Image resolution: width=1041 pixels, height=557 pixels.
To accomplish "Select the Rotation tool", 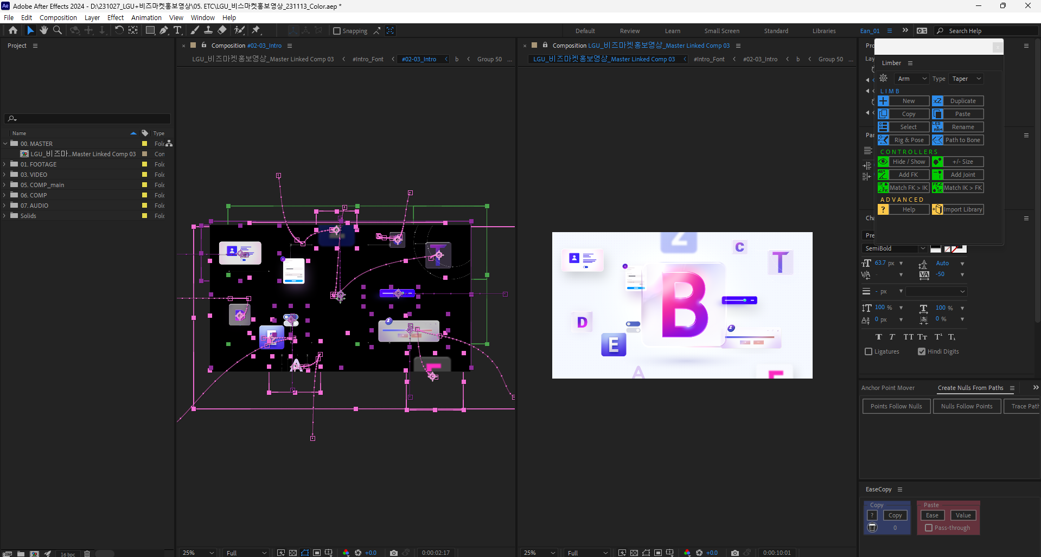I will 119,30.
